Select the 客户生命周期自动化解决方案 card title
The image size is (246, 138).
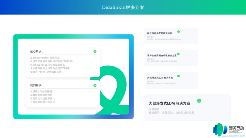click(x=162, y=55)
